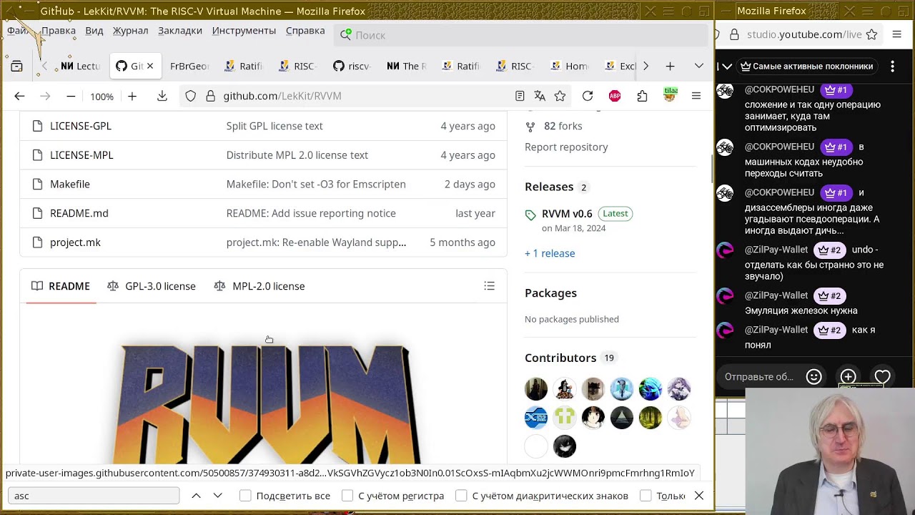
Task: Open the Makefile file
Action: 70,184
